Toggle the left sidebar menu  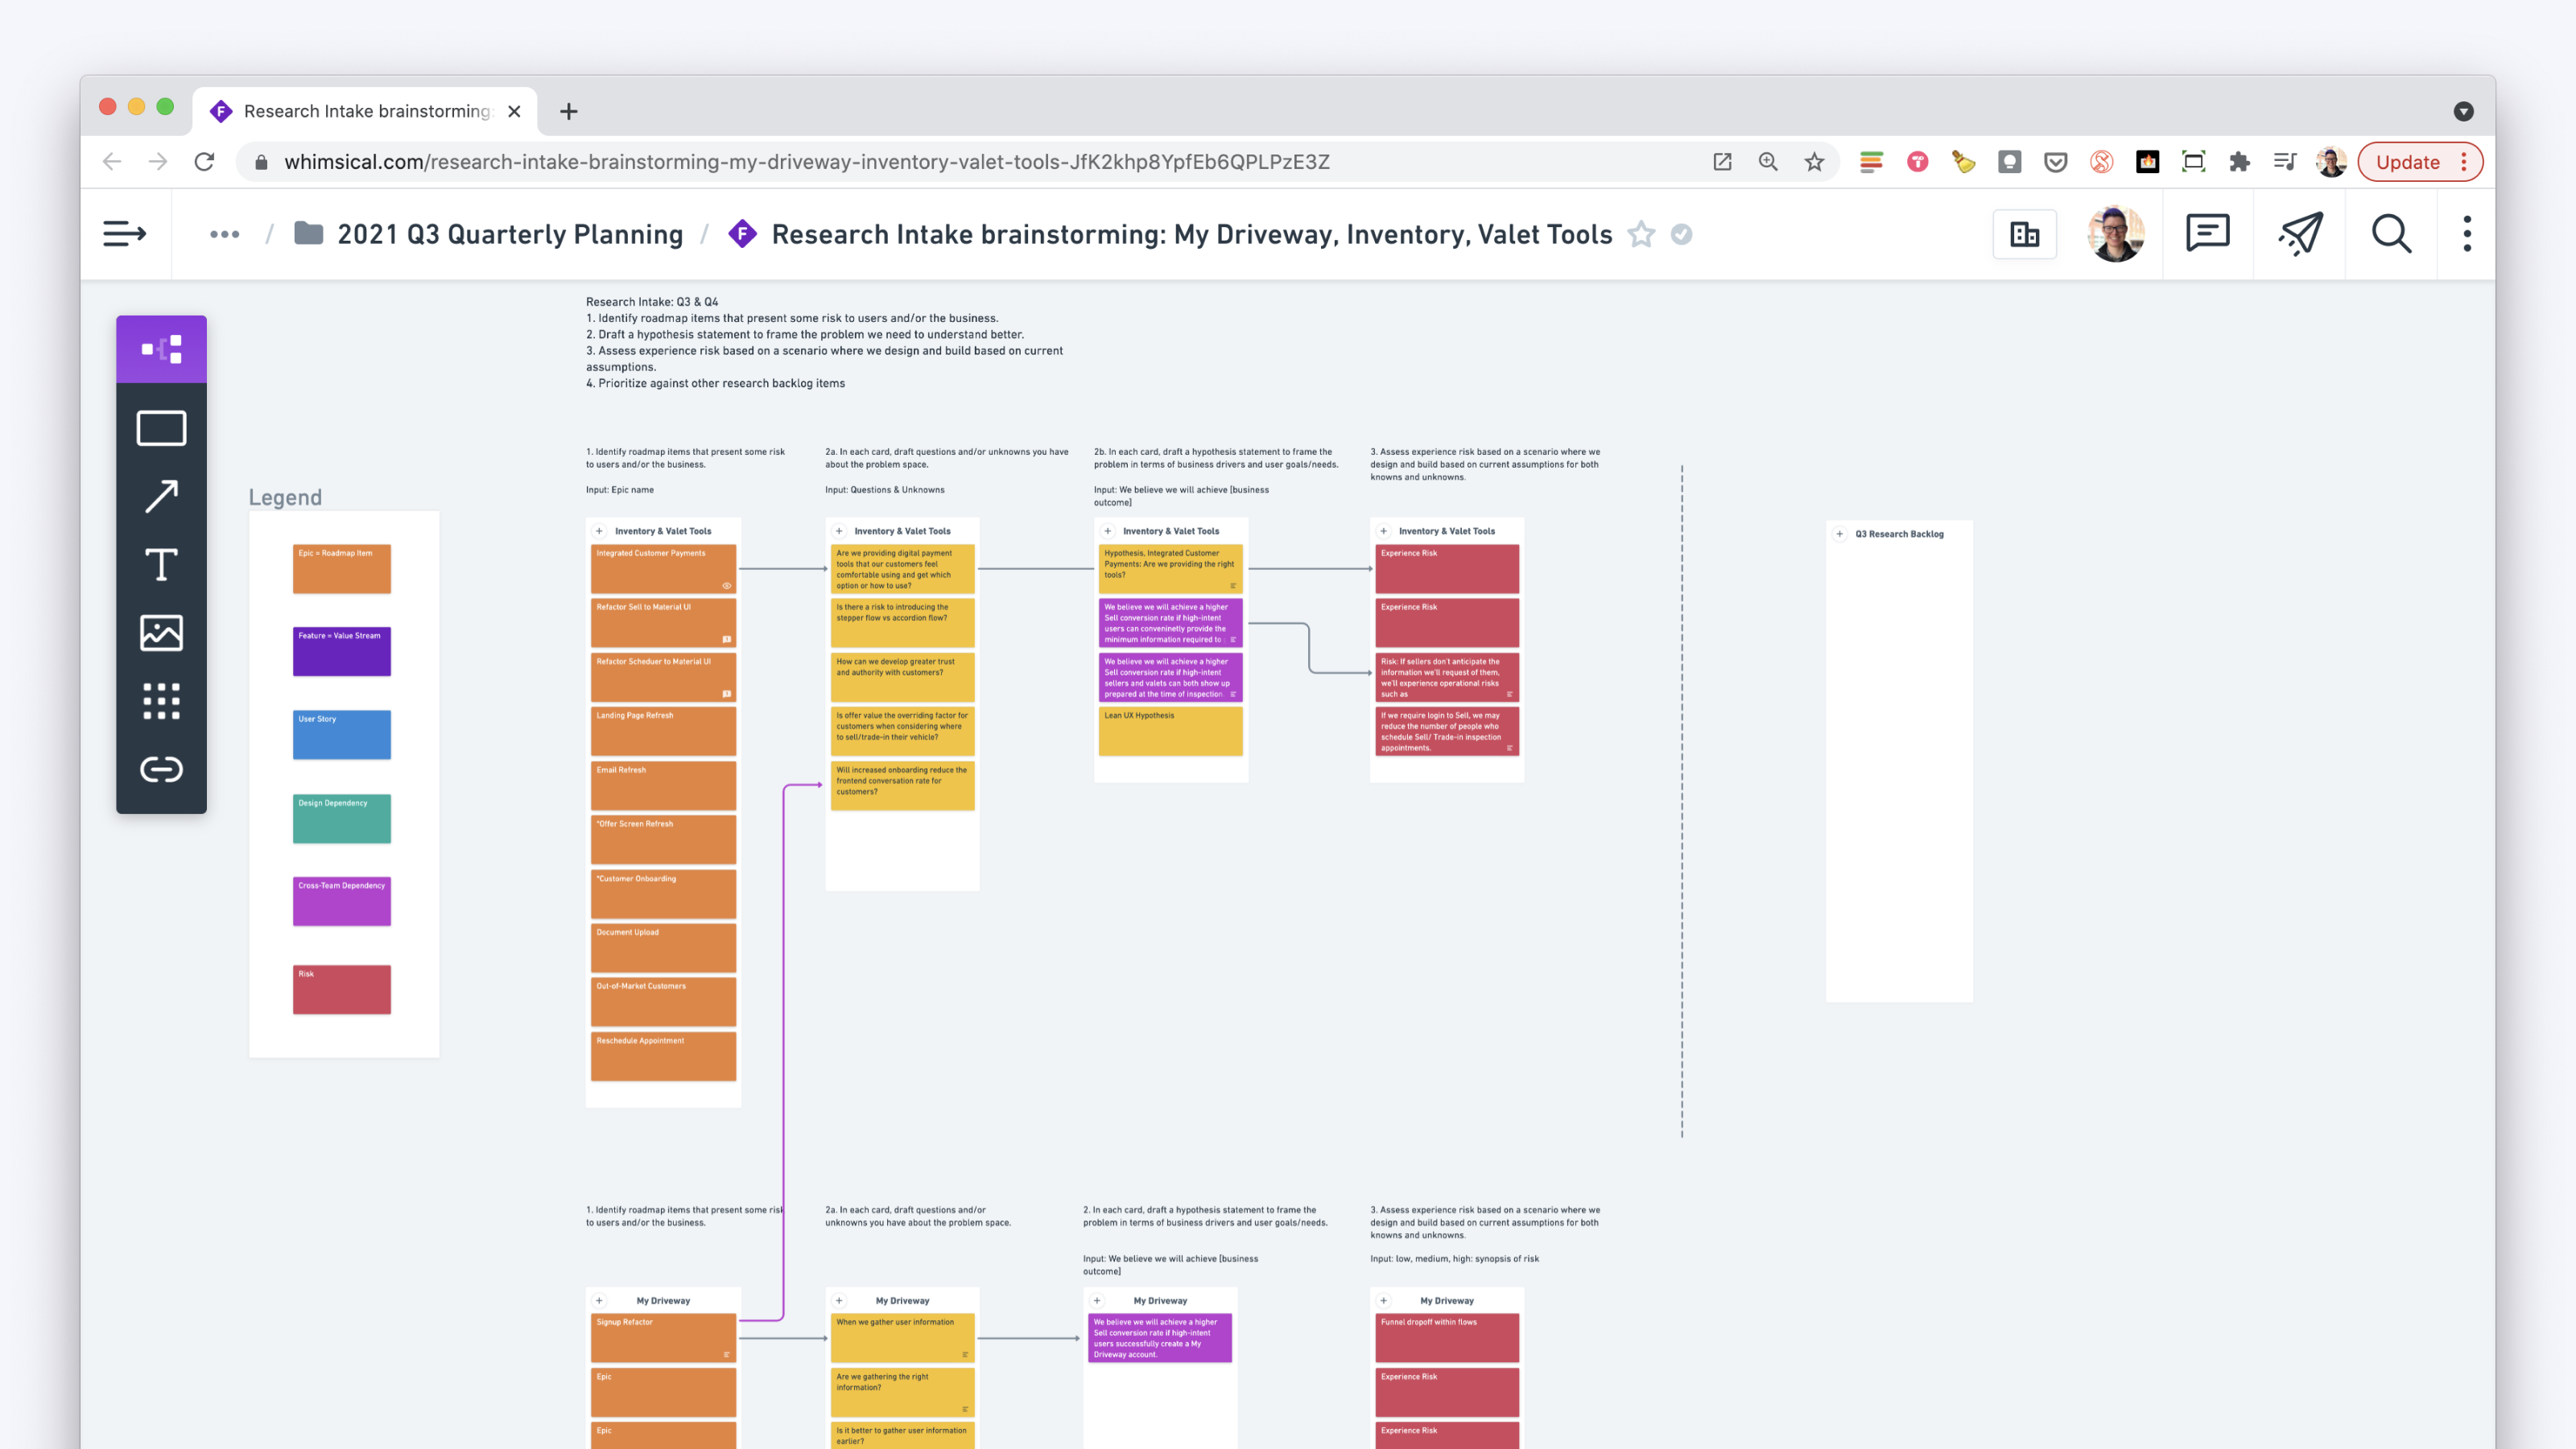(x=125, y=234)
